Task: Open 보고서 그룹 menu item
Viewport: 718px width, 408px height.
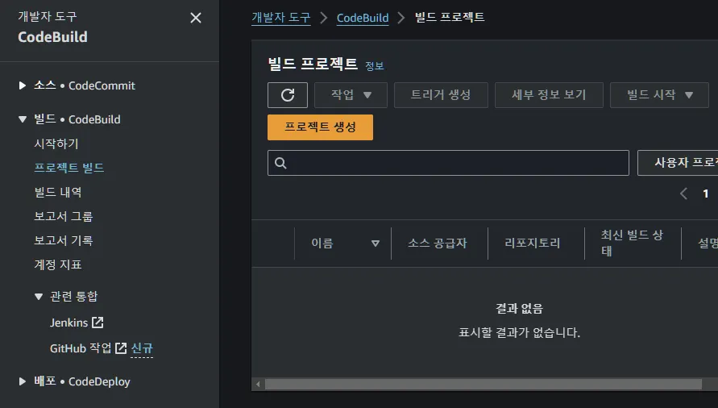Action: click(x=64, y=216)
